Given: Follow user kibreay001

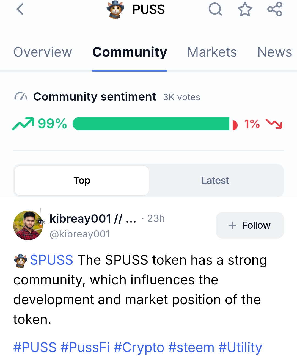Looking at the screenshot, I should pos(250,225).
